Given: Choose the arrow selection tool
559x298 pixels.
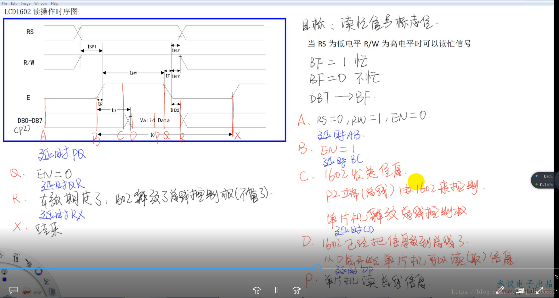Looking at the screenshot, I should 47,281.
